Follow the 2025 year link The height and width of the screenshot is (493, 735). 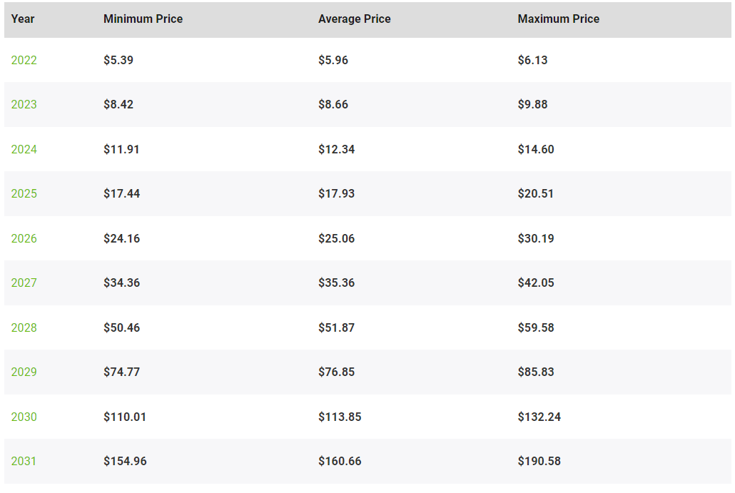[x=24, y=193]
